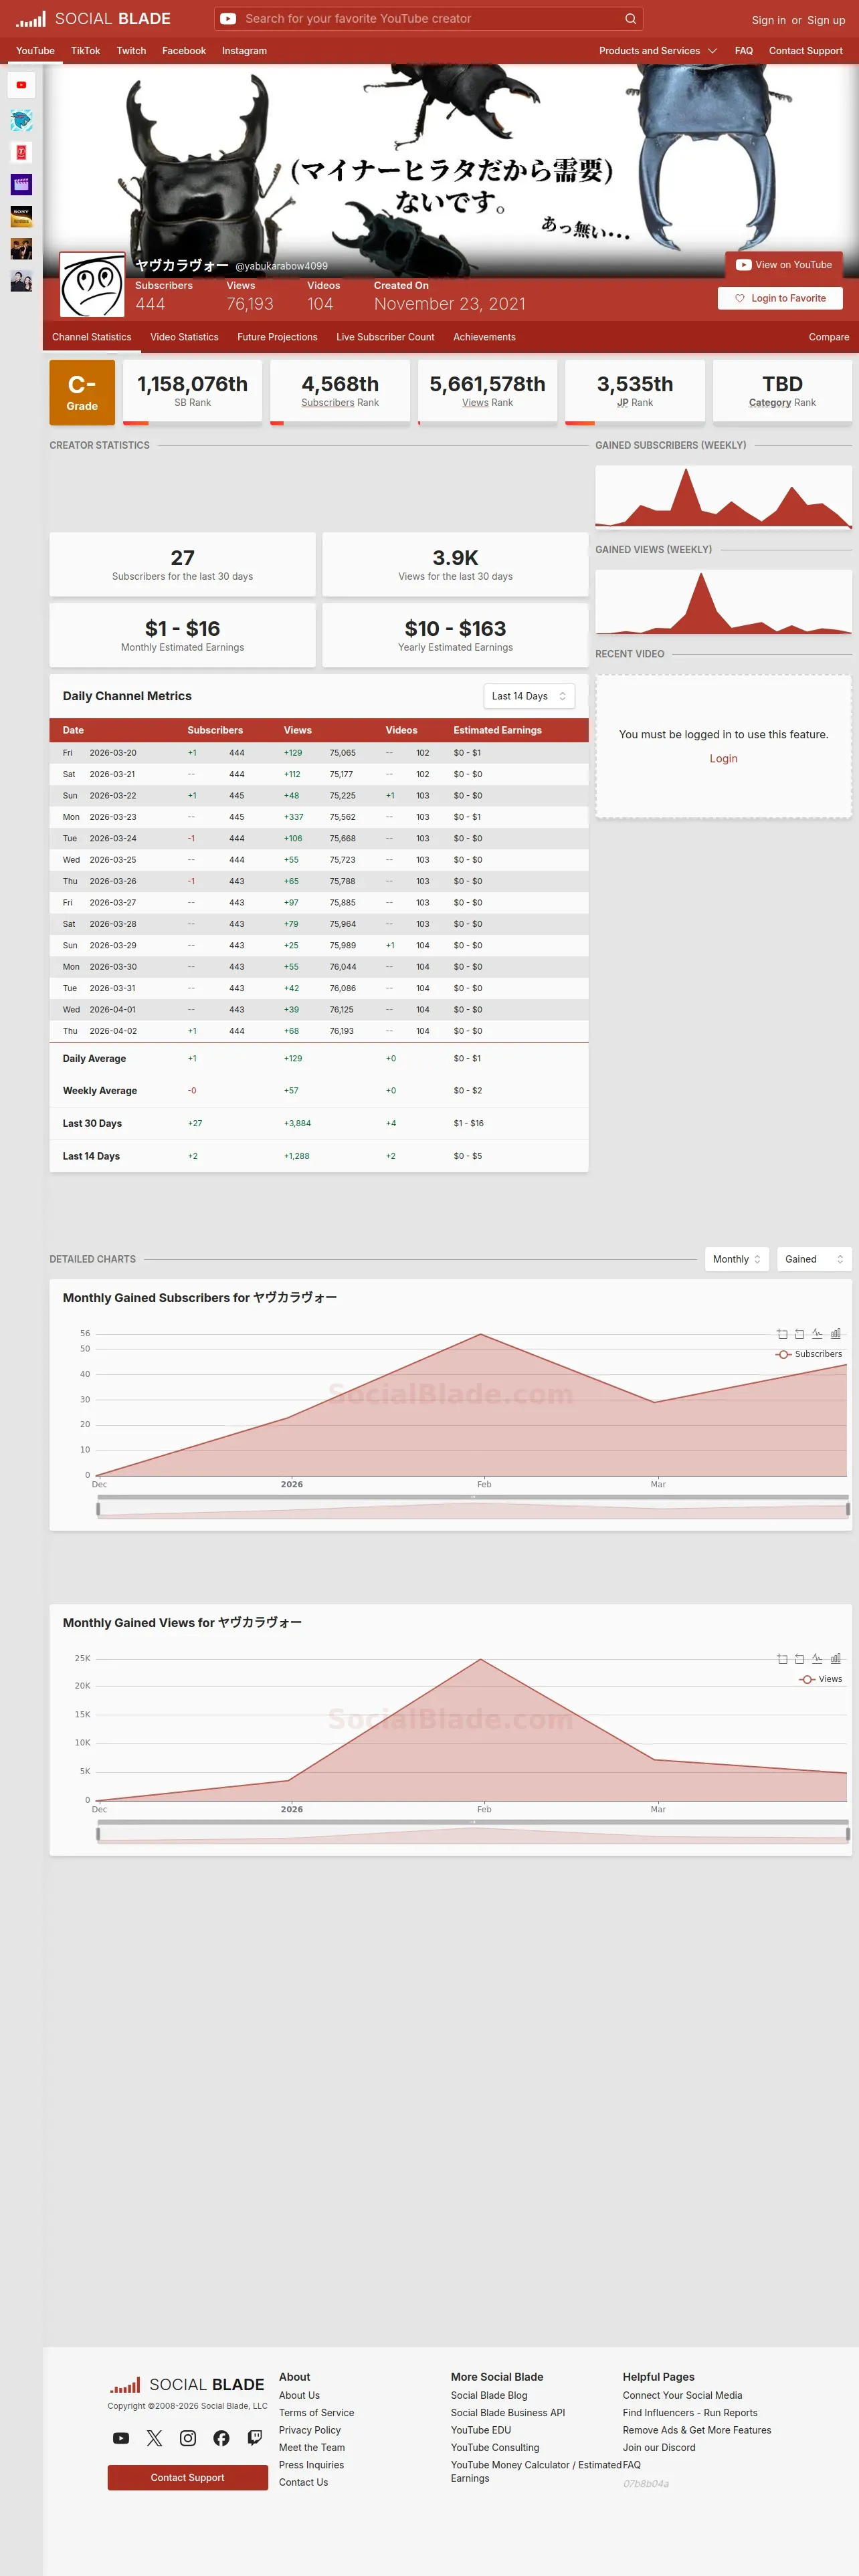Switch to the Twitch platform tab

tap(131, 51)
